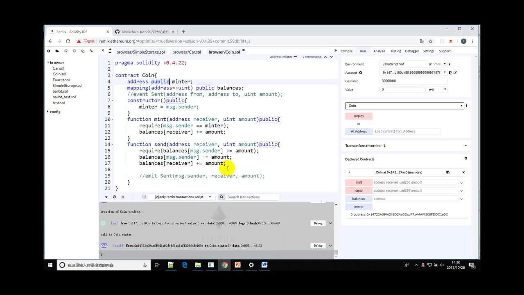
Task: Call the mint function button
Action: (359, 183)
